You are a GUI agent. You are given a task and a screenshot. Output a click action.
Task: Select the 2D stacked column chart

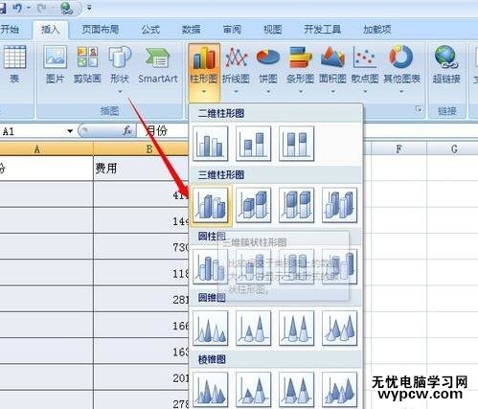point(254,144)
